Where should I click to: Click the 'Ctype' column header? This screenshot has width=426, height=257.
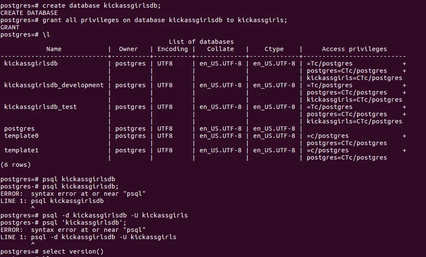point(274,49)
